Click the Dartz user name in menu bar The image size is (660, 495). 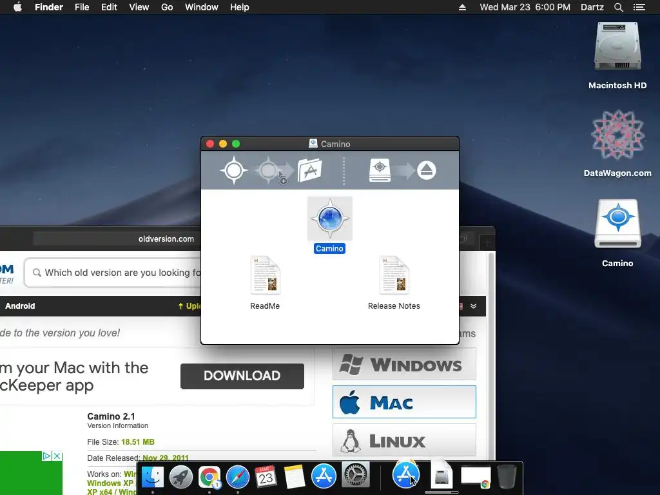(592, 7)
